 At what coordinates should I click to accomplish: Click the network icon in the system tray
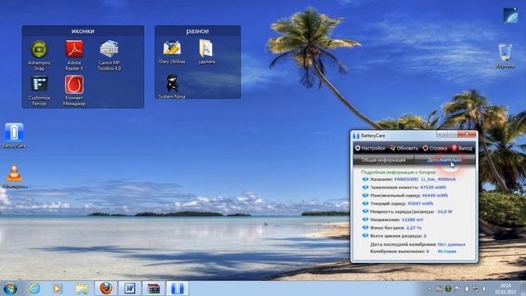click(x=476, y=289)
